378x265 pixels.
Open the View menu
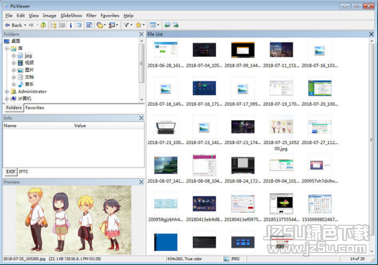click(33, 16)
